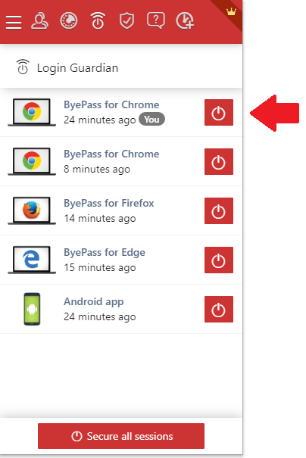The image size is (306, 458).
Task: Select ByePass for Firefox entry name
Action: click(x=109, y=203)
